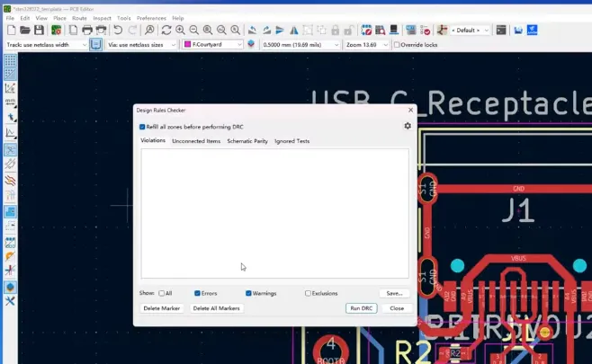Image resolution: width=592 pixels, height=364 pixels.
Task: Open the 3D Viewer icon
Action: point(394,31)
